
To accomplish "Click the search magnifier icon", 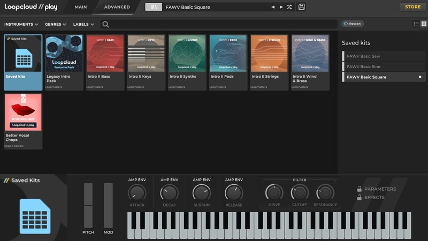I will click(x=105, y=24).
